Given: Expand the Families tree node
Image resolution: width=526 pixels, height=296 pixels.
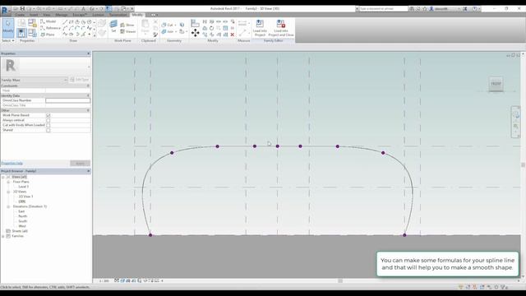Looking at the screenshot, I should point(3,236).
